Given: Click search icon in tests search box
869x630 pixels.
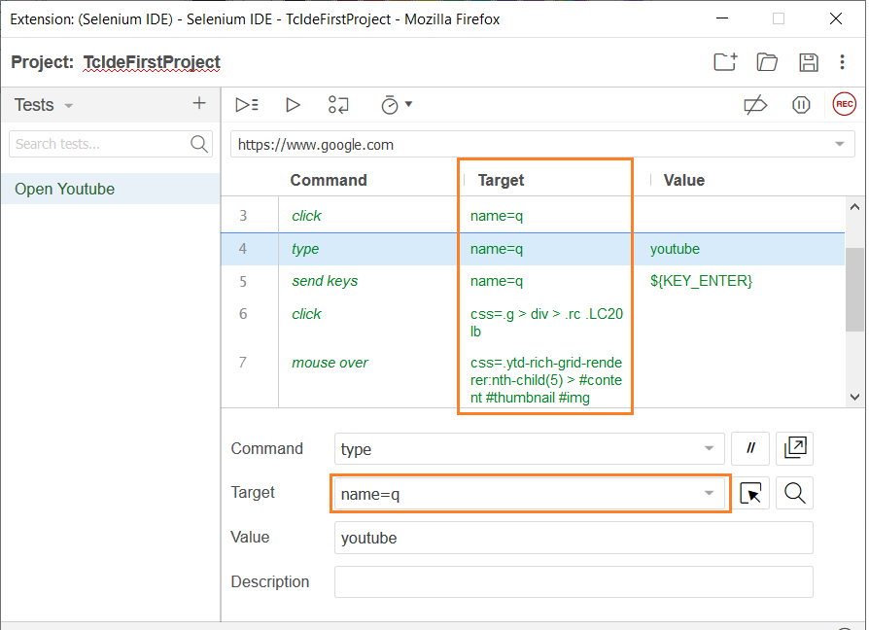Looking at the screenshot, I should point(199,144).
